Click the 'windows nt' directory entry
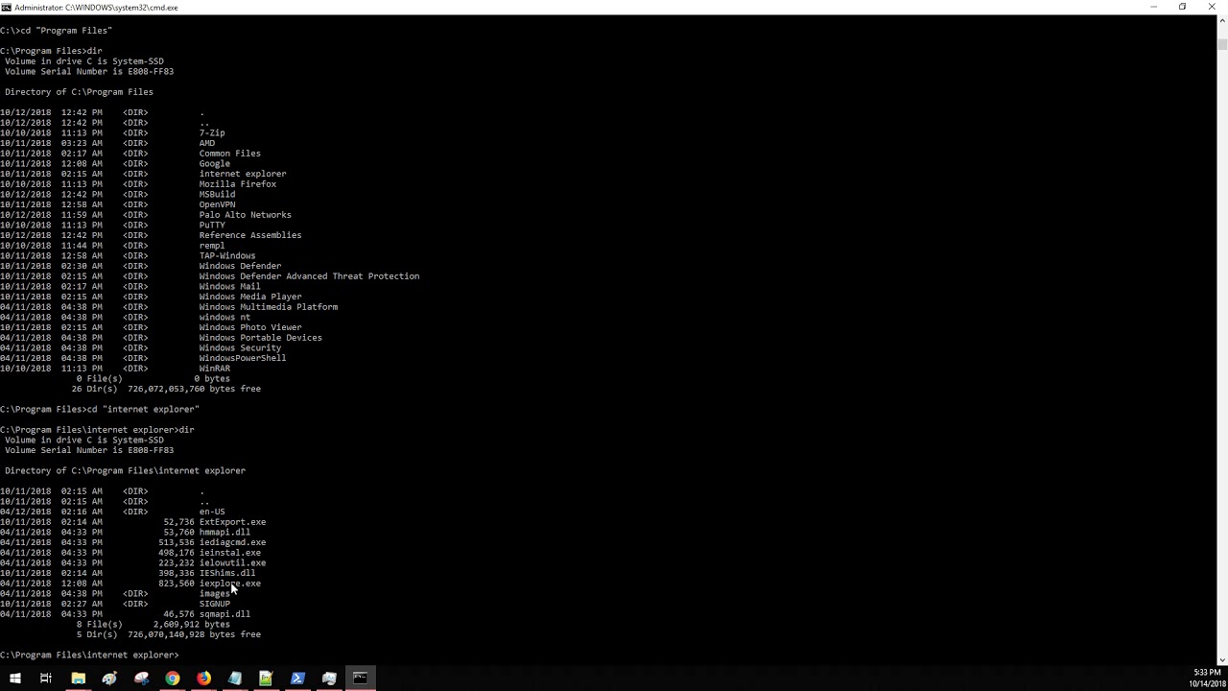The width and height of the screenshot is (1228, 691). pos(225,318)
